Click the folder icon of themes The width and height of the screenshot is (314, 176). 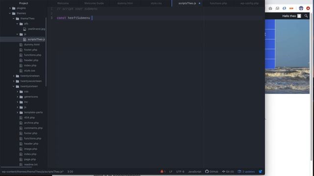[14, 13]
